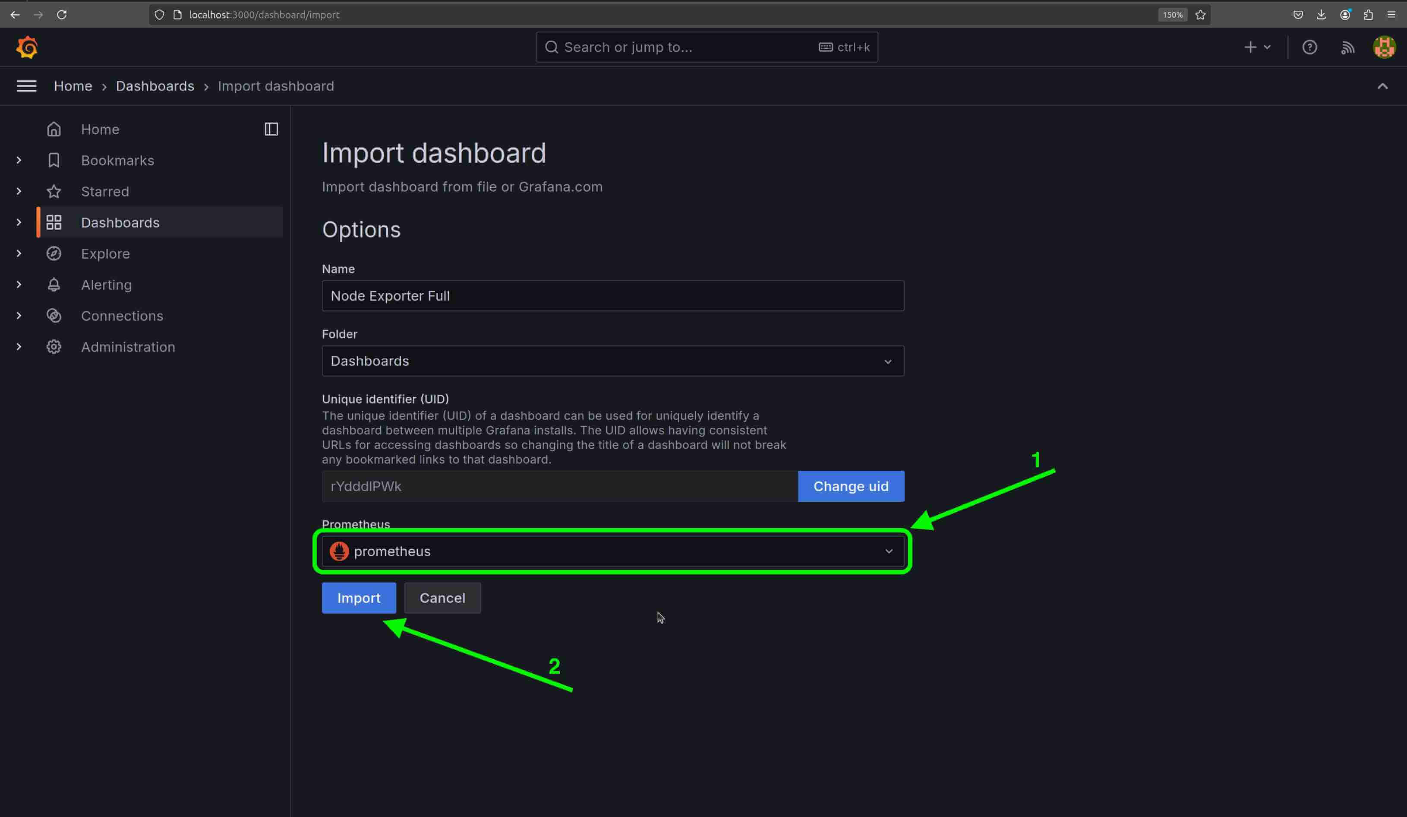Undock the sidebar menu panel icon
This screenshot has width=1407, height=817.
[271, 129]
